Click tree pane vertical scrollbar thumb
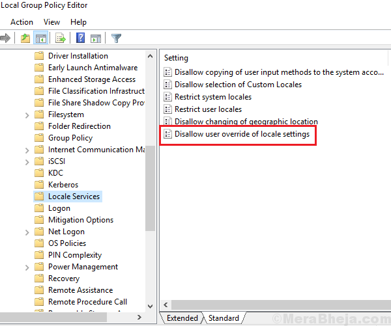The image size is (391, 326). pos(150,189)
